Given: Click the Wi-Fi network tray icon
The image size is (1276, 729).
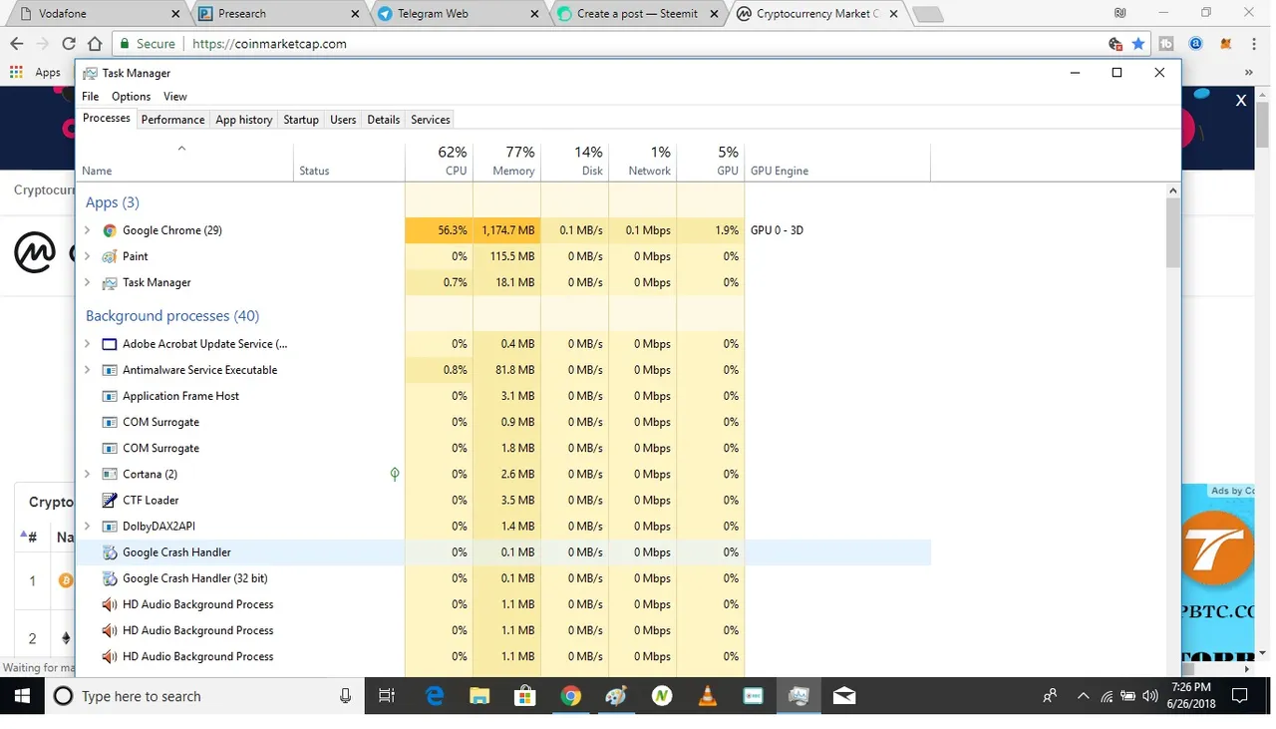Looking at the screenshot, I should (x=1107, y=696).
